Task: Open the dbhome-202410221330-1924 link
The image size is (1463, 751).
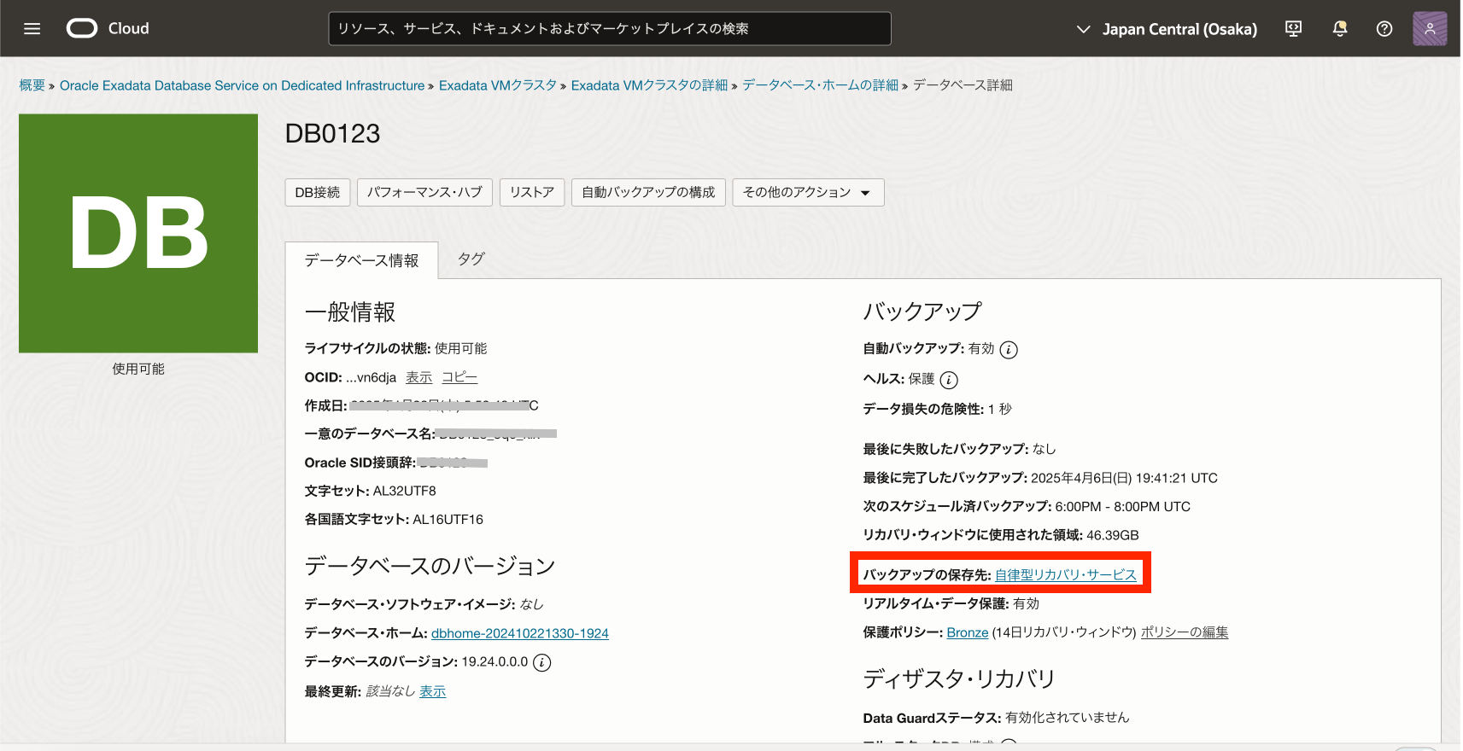Action: coord(519,633)
